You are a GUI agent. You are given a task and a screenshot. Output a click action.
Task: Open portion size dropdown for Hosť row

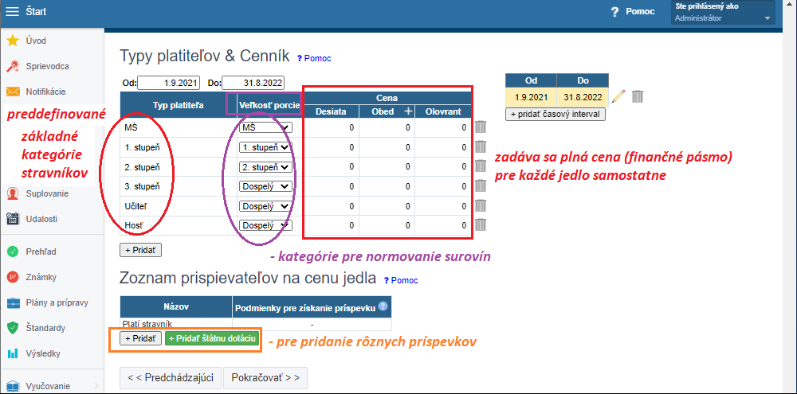click(266, 225)
